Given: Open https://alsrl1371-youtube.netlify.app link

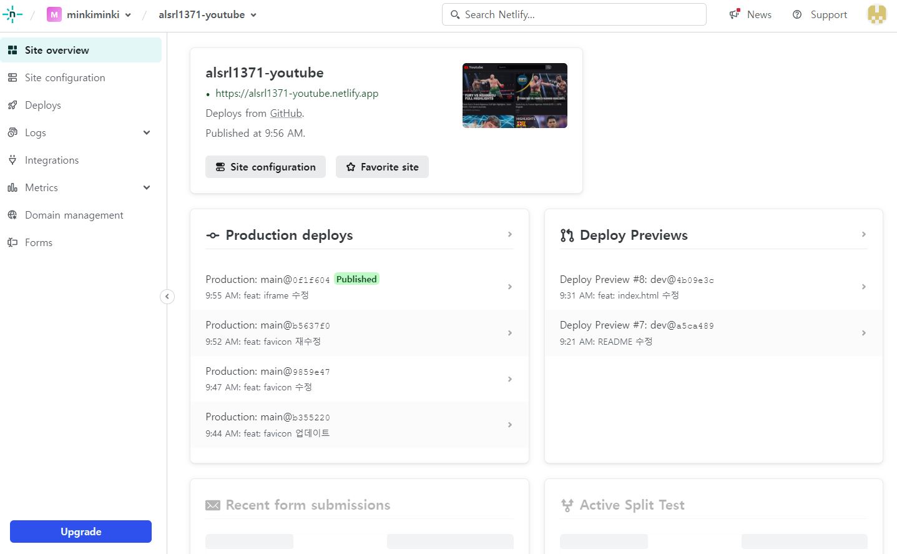Looking at the screenshot, I should [x=297, y=93].
